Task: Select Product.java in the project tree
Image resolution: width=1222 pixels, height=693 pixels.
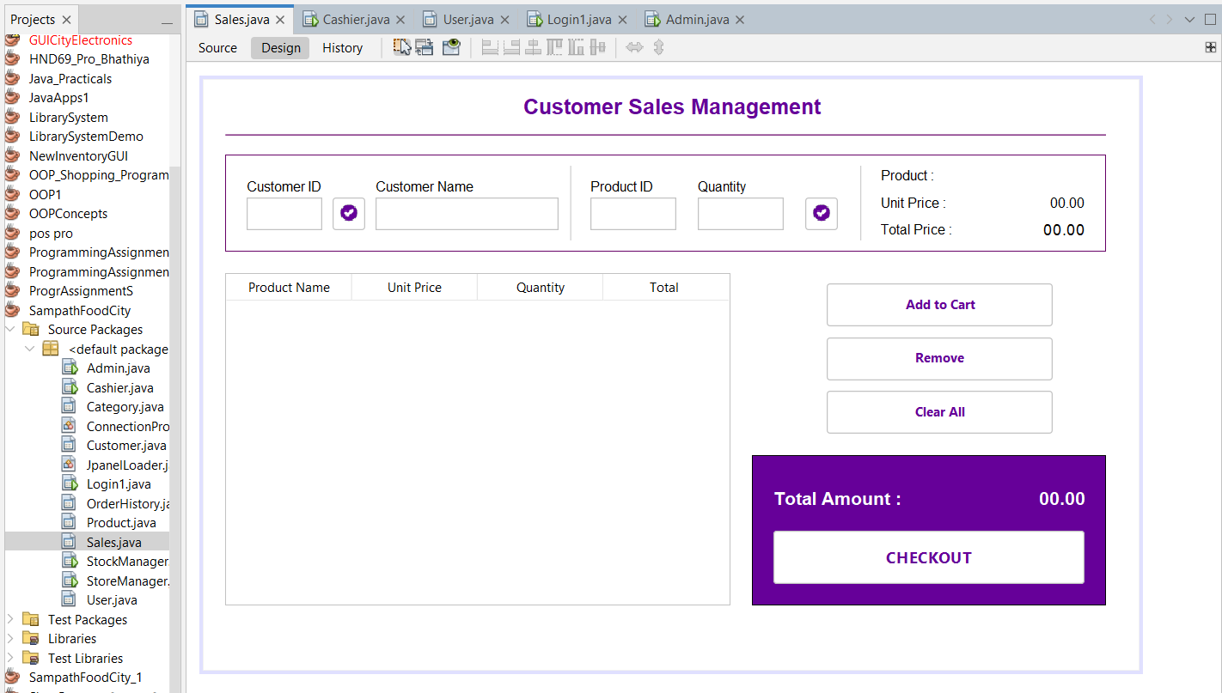Action: click(121, 523)
